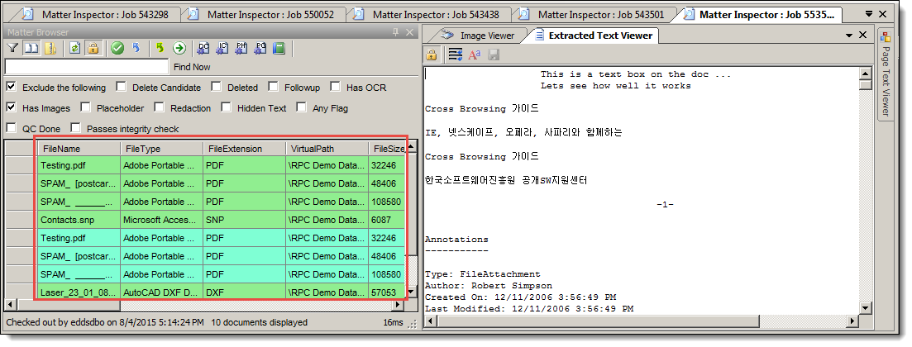
Task: Click the funnel filter icon in Matter Browser
Action: point(12,49)
